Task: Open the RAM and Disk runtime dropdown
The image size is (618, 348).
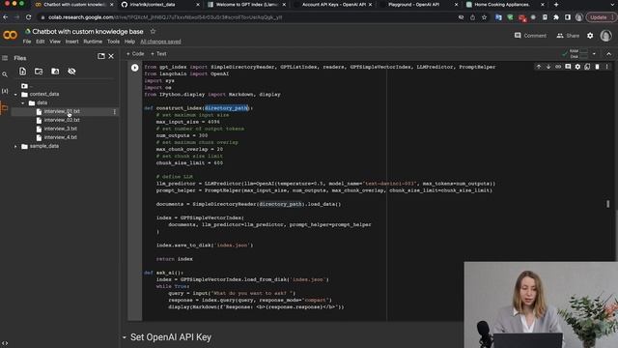Action: pyautogui.click(x=594, y=54)
